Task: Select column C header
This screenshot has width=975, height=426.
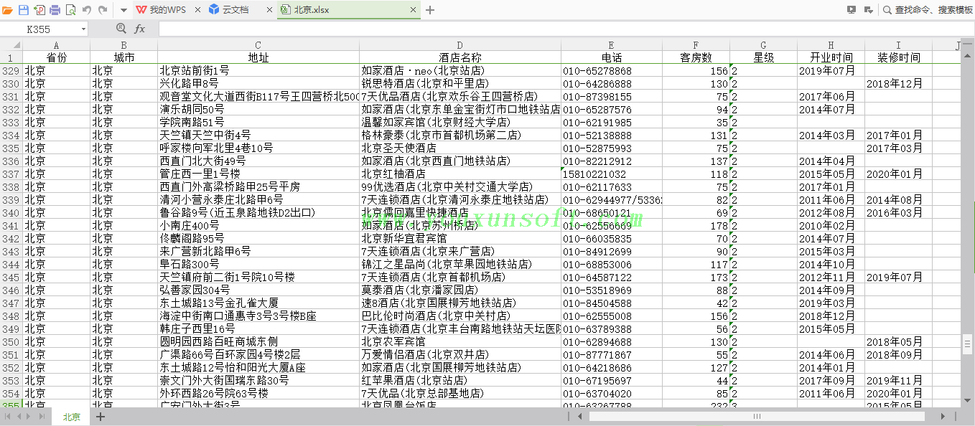Action: pyautogui.click(x=258, y=45)
